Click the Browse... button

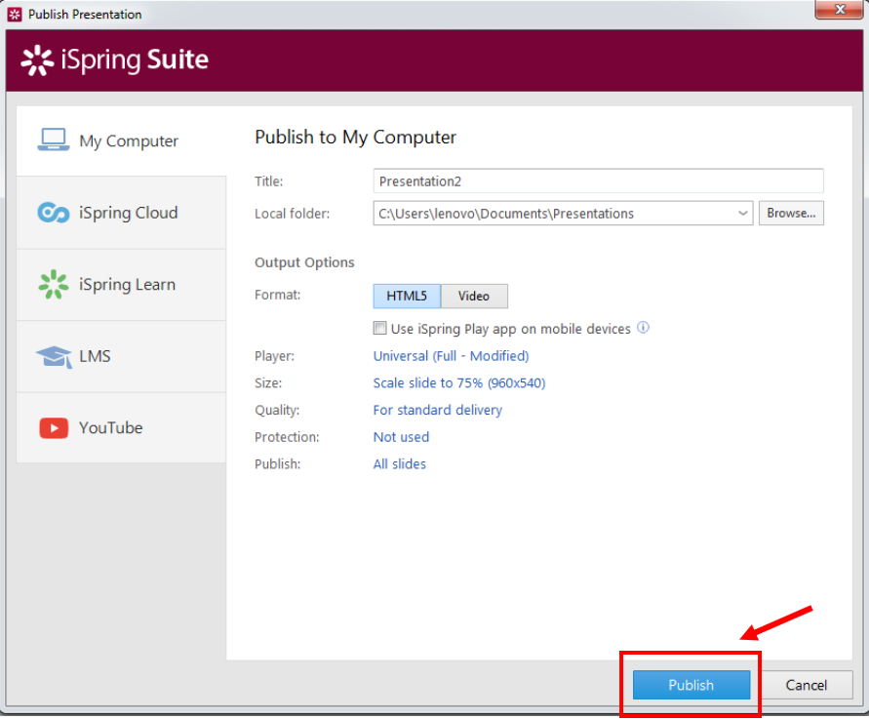[791, 214]
